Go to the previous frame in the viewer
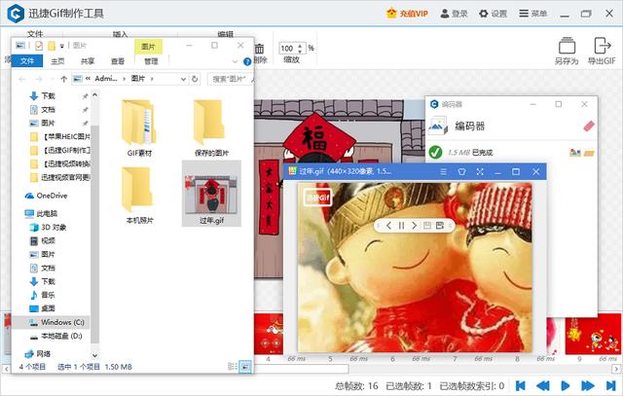This screenshot has width=623, height=396. click(388, 226)
